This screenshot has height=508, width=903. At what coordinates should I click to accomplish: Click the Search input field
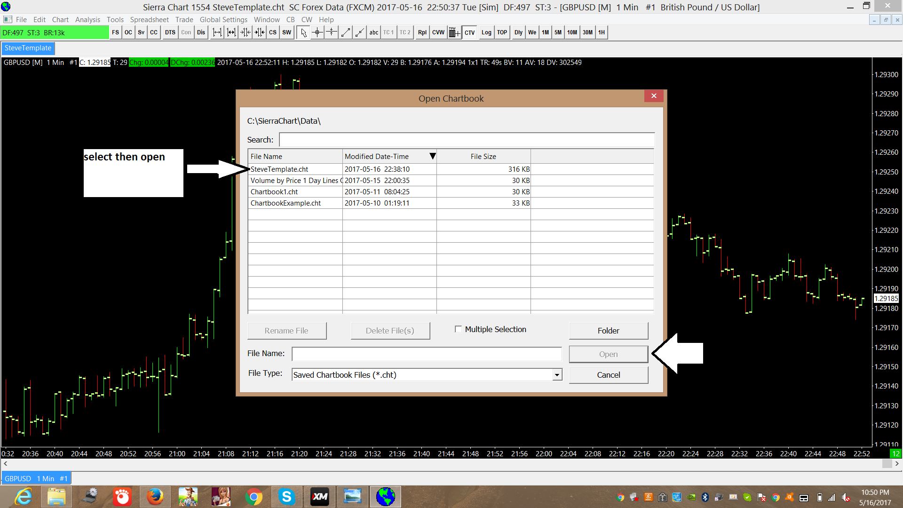coord(467,140)
